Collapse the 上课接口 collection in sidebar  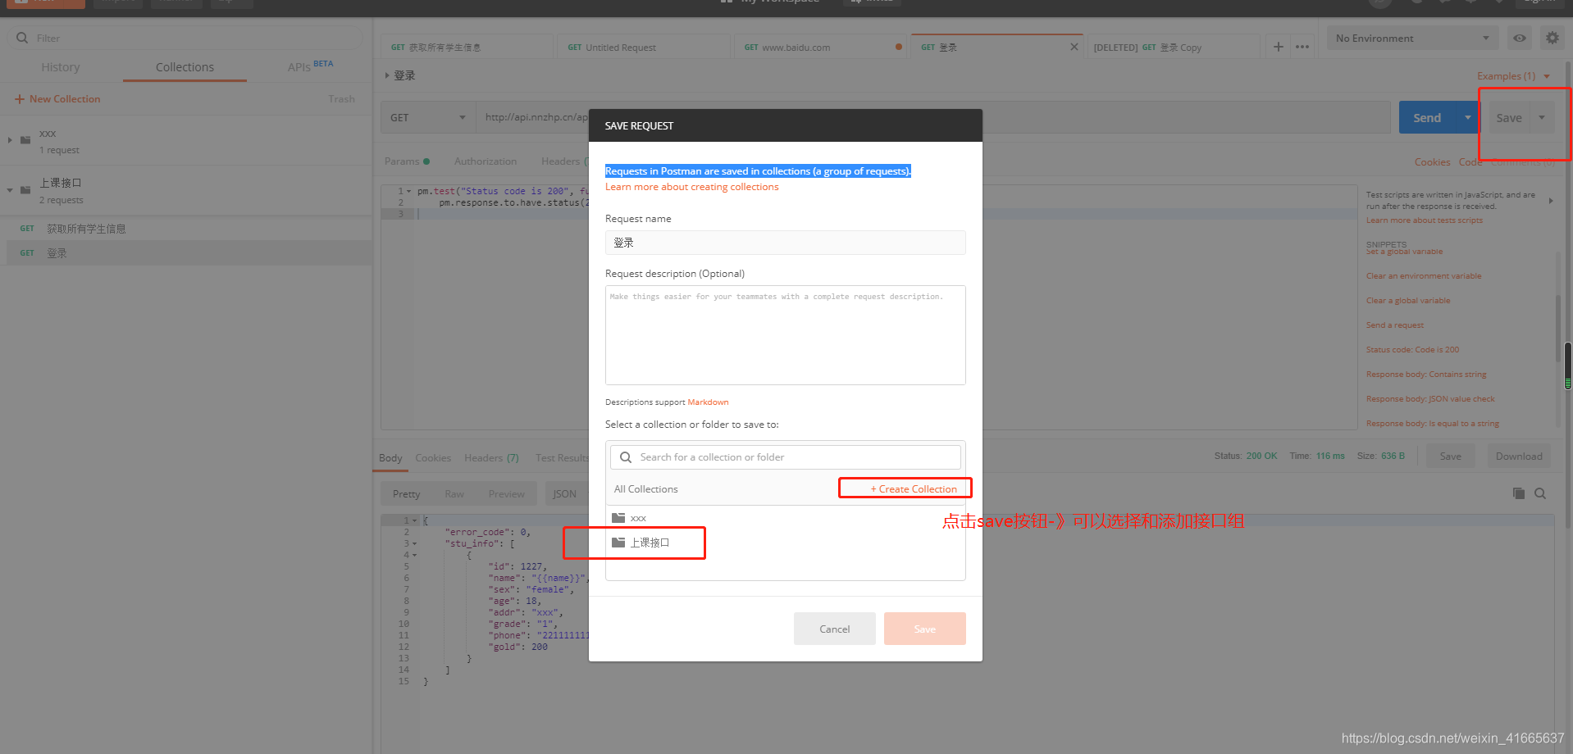click(10, 190)
